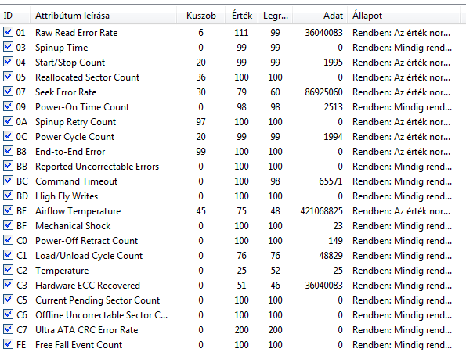Screen dimensions: 466x352
Task: Select Free Fall Event Count name
Action: click(x=79, y=344)
